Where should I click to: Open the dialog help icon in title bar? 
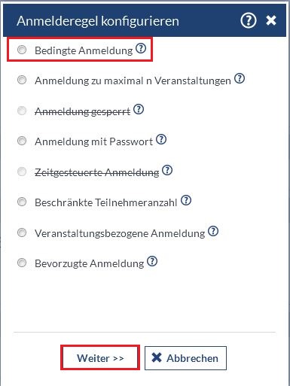coord(249,20)
